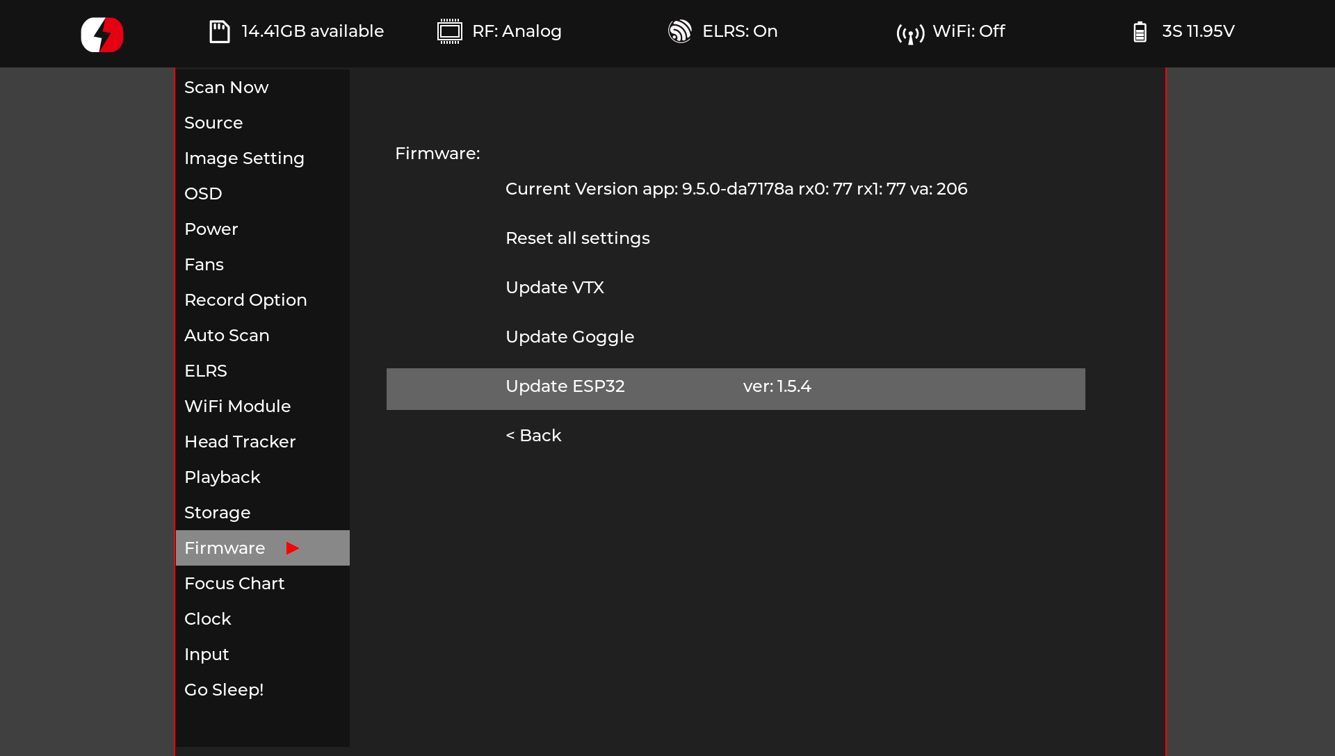The width and height of the screenshot is (1335, 756).
Task: Click the ELRS signal icon
Action: [x=679, y=31]
